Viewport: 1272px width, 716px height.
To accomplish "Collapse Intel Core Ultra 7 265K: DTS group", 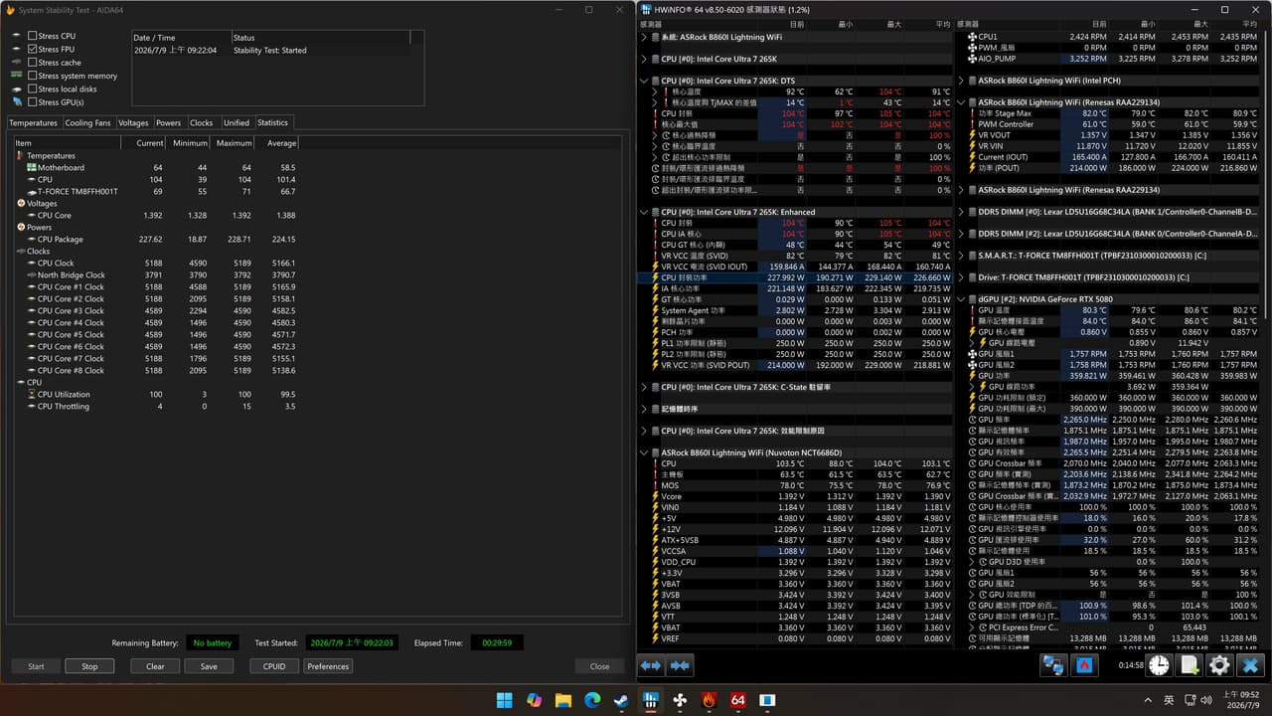I will click(644, 81).
